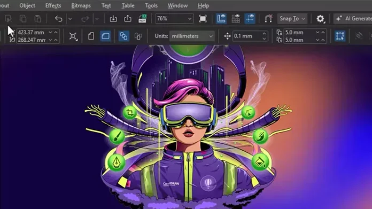The image size is (372, 209).
Task: Click the Paste clipboard icon
Action: (38, 19)
